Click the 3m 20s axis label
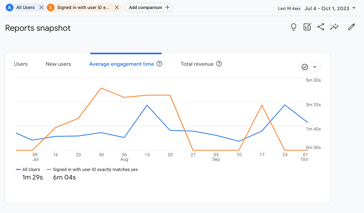364x213 pixels. tap(313, 105)
